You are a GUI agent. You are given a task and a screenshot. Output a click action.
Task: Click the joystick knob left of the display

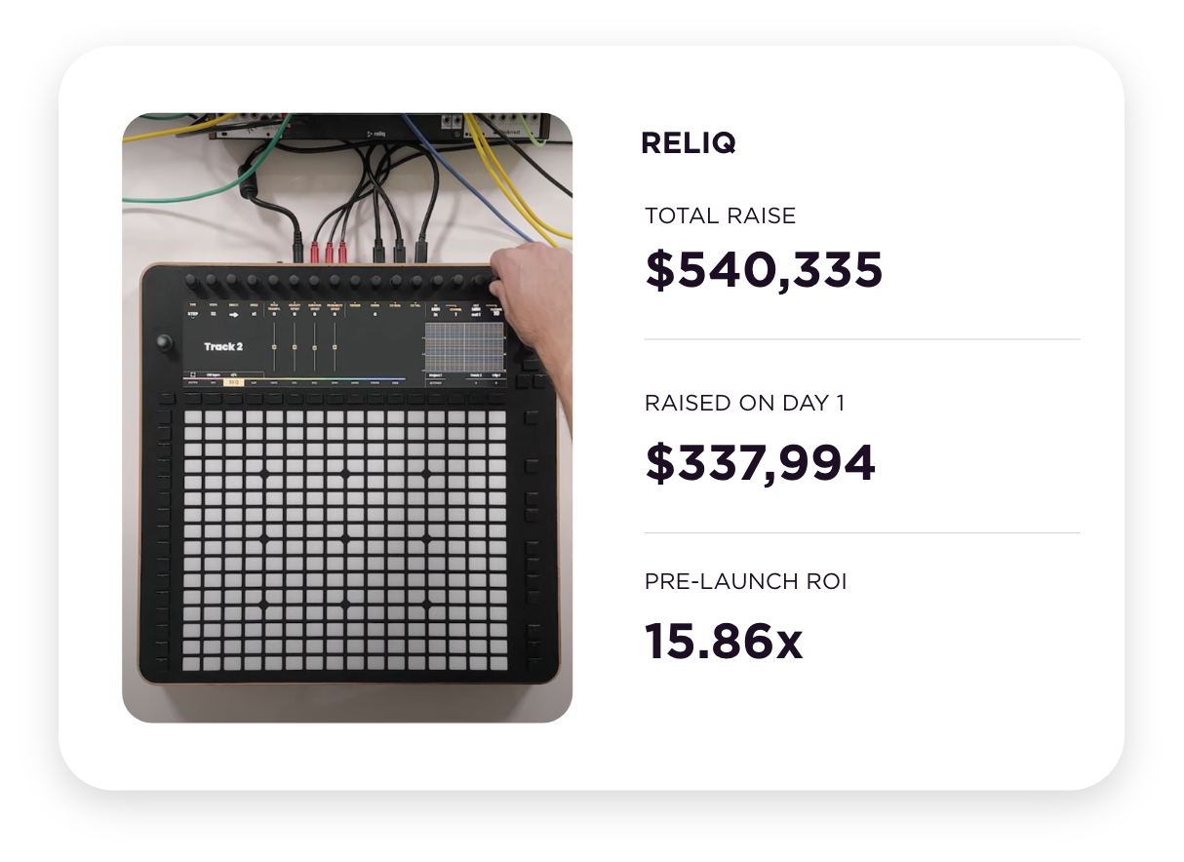click(x=164, y=343)
